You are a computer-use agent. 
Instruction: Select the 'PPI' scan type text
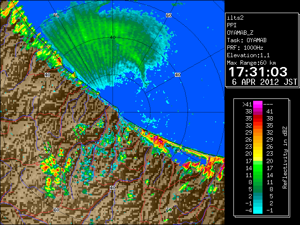click(232, 25)
